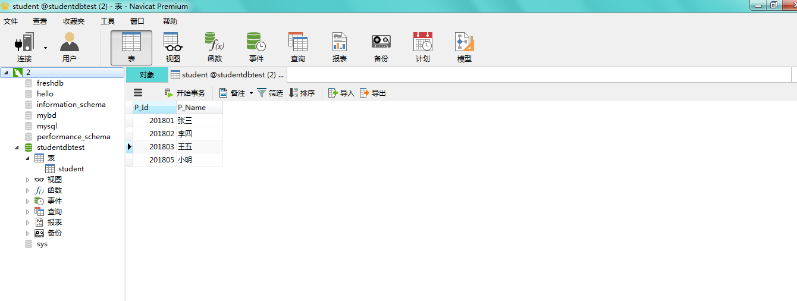Collapse the 表 tables node
This screenshot has width=797, height=301.
(x=27, y=158)
